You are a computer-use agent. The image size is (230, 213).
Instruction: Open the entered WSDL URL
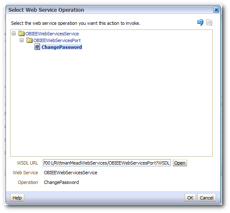180,163
